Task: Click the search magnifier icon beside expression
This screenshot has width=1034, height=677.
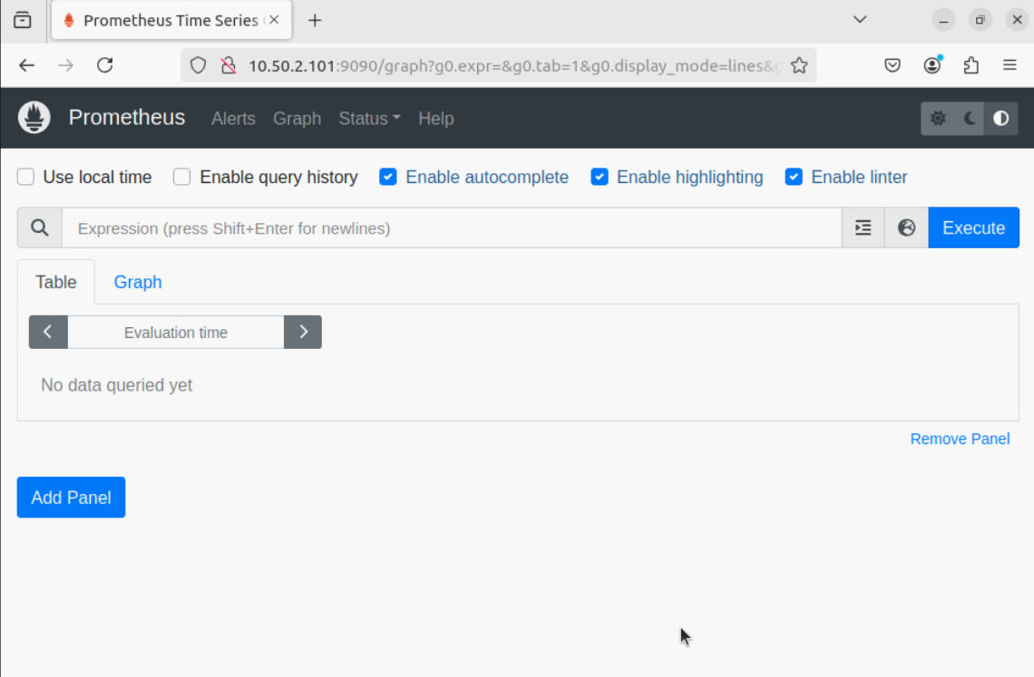Action: point(40,228)
